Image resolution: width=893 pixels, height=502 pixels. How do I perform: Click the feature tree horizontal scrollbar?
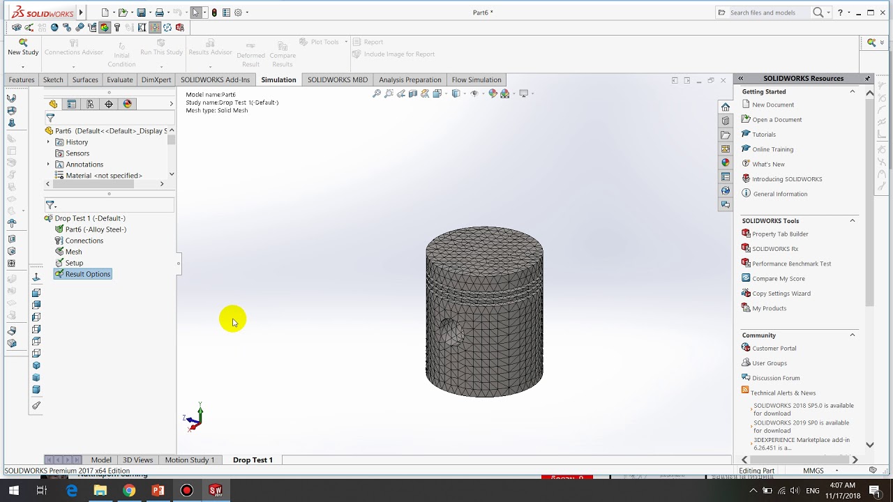93,184
